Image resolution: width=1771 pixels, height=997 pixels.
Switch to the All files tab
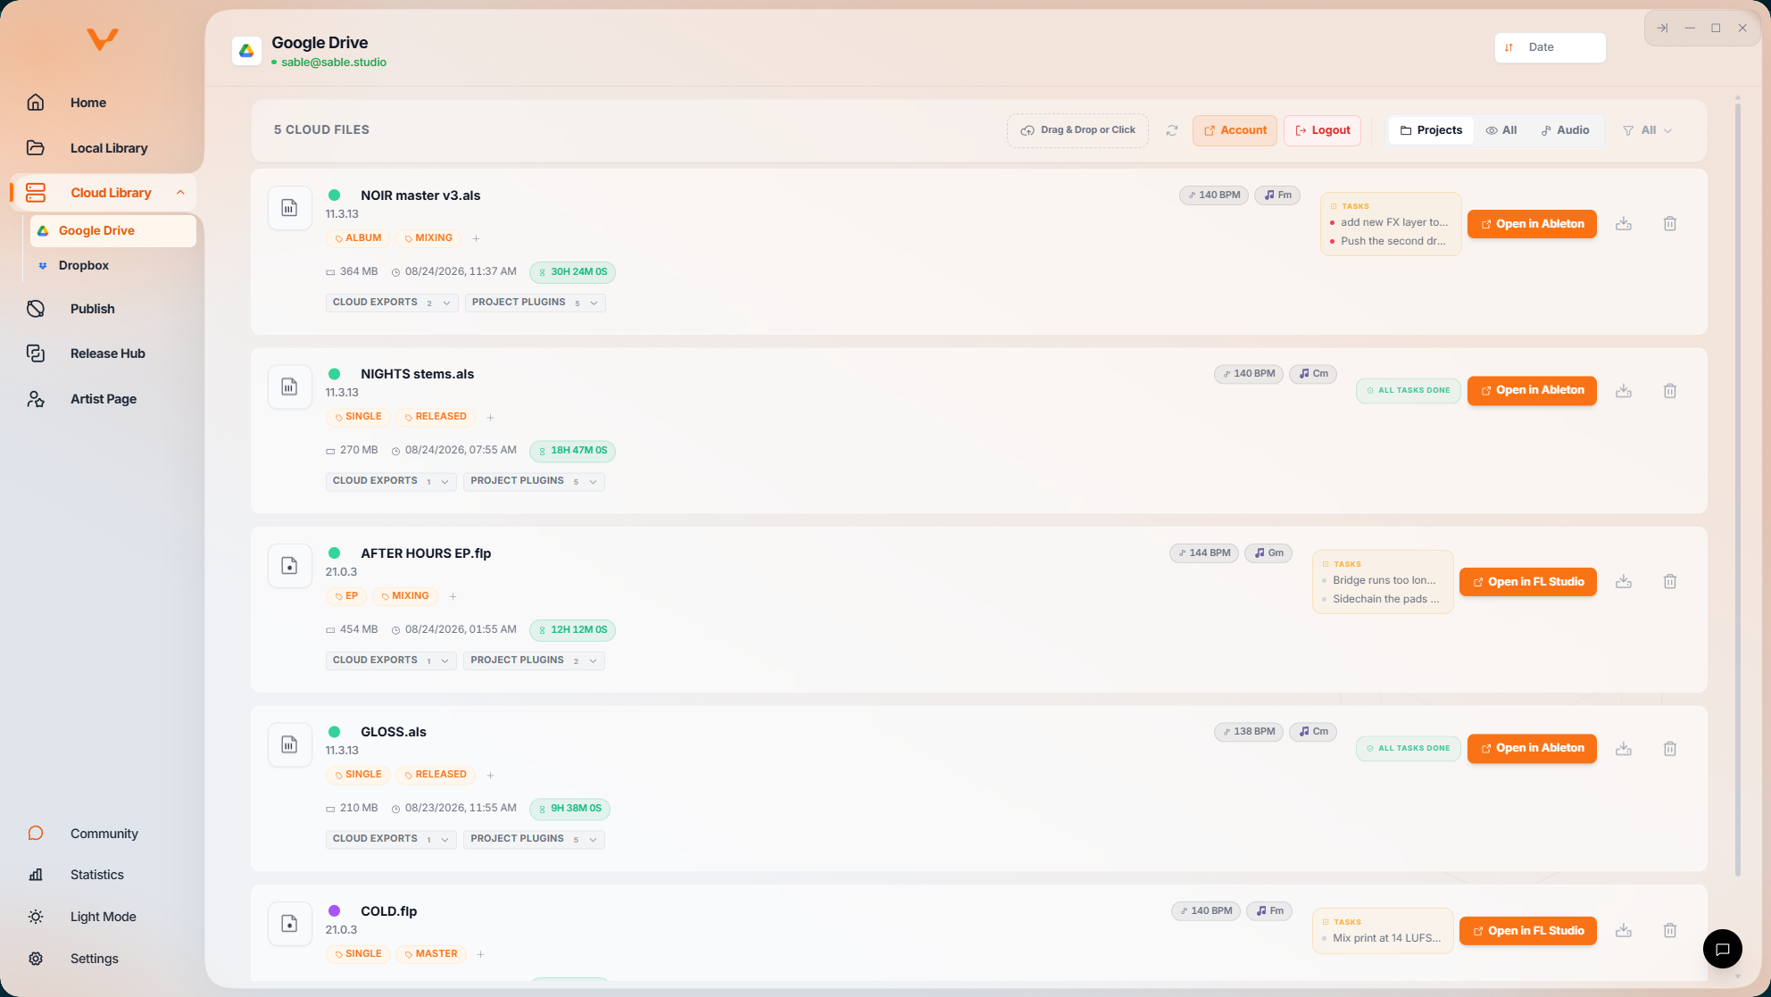pos(1501,130)
